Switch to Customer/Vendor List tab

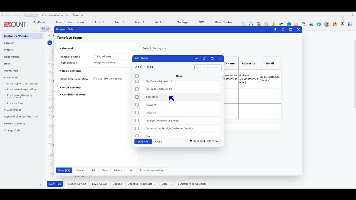click(x=55, y=15)
